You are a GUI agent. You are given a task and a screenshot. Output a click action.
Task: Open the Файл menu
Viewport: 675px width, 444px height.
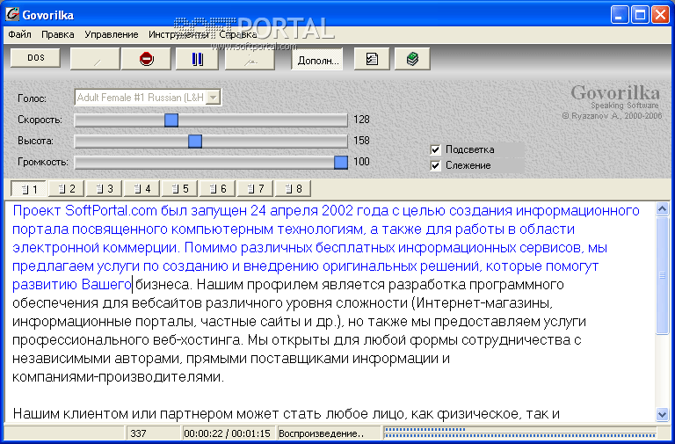19,34
